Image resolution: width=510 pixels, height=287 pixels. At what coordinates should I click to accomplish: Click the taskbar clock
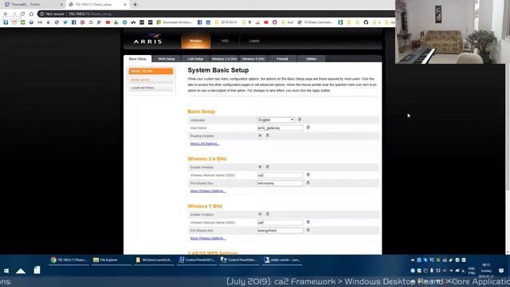pos(486,271)
